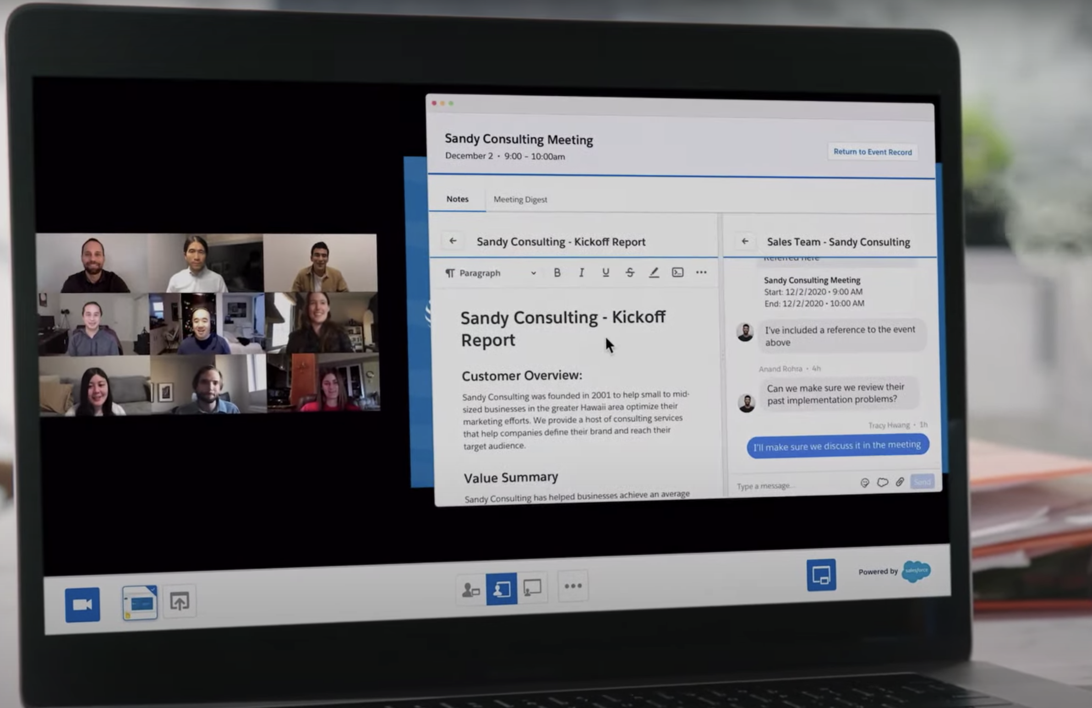1092x708 pixels.
Task: Toggle bold formatting in notes toolbar
Action: [557, 272]
